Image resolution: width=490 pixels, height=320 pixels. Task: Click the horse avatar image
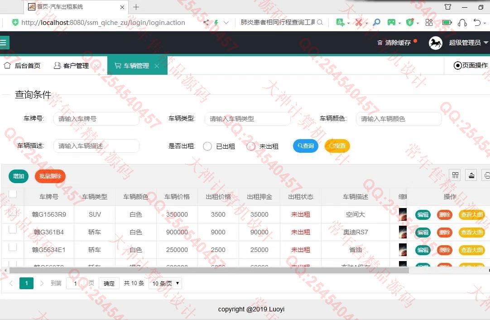click(435, 43)
